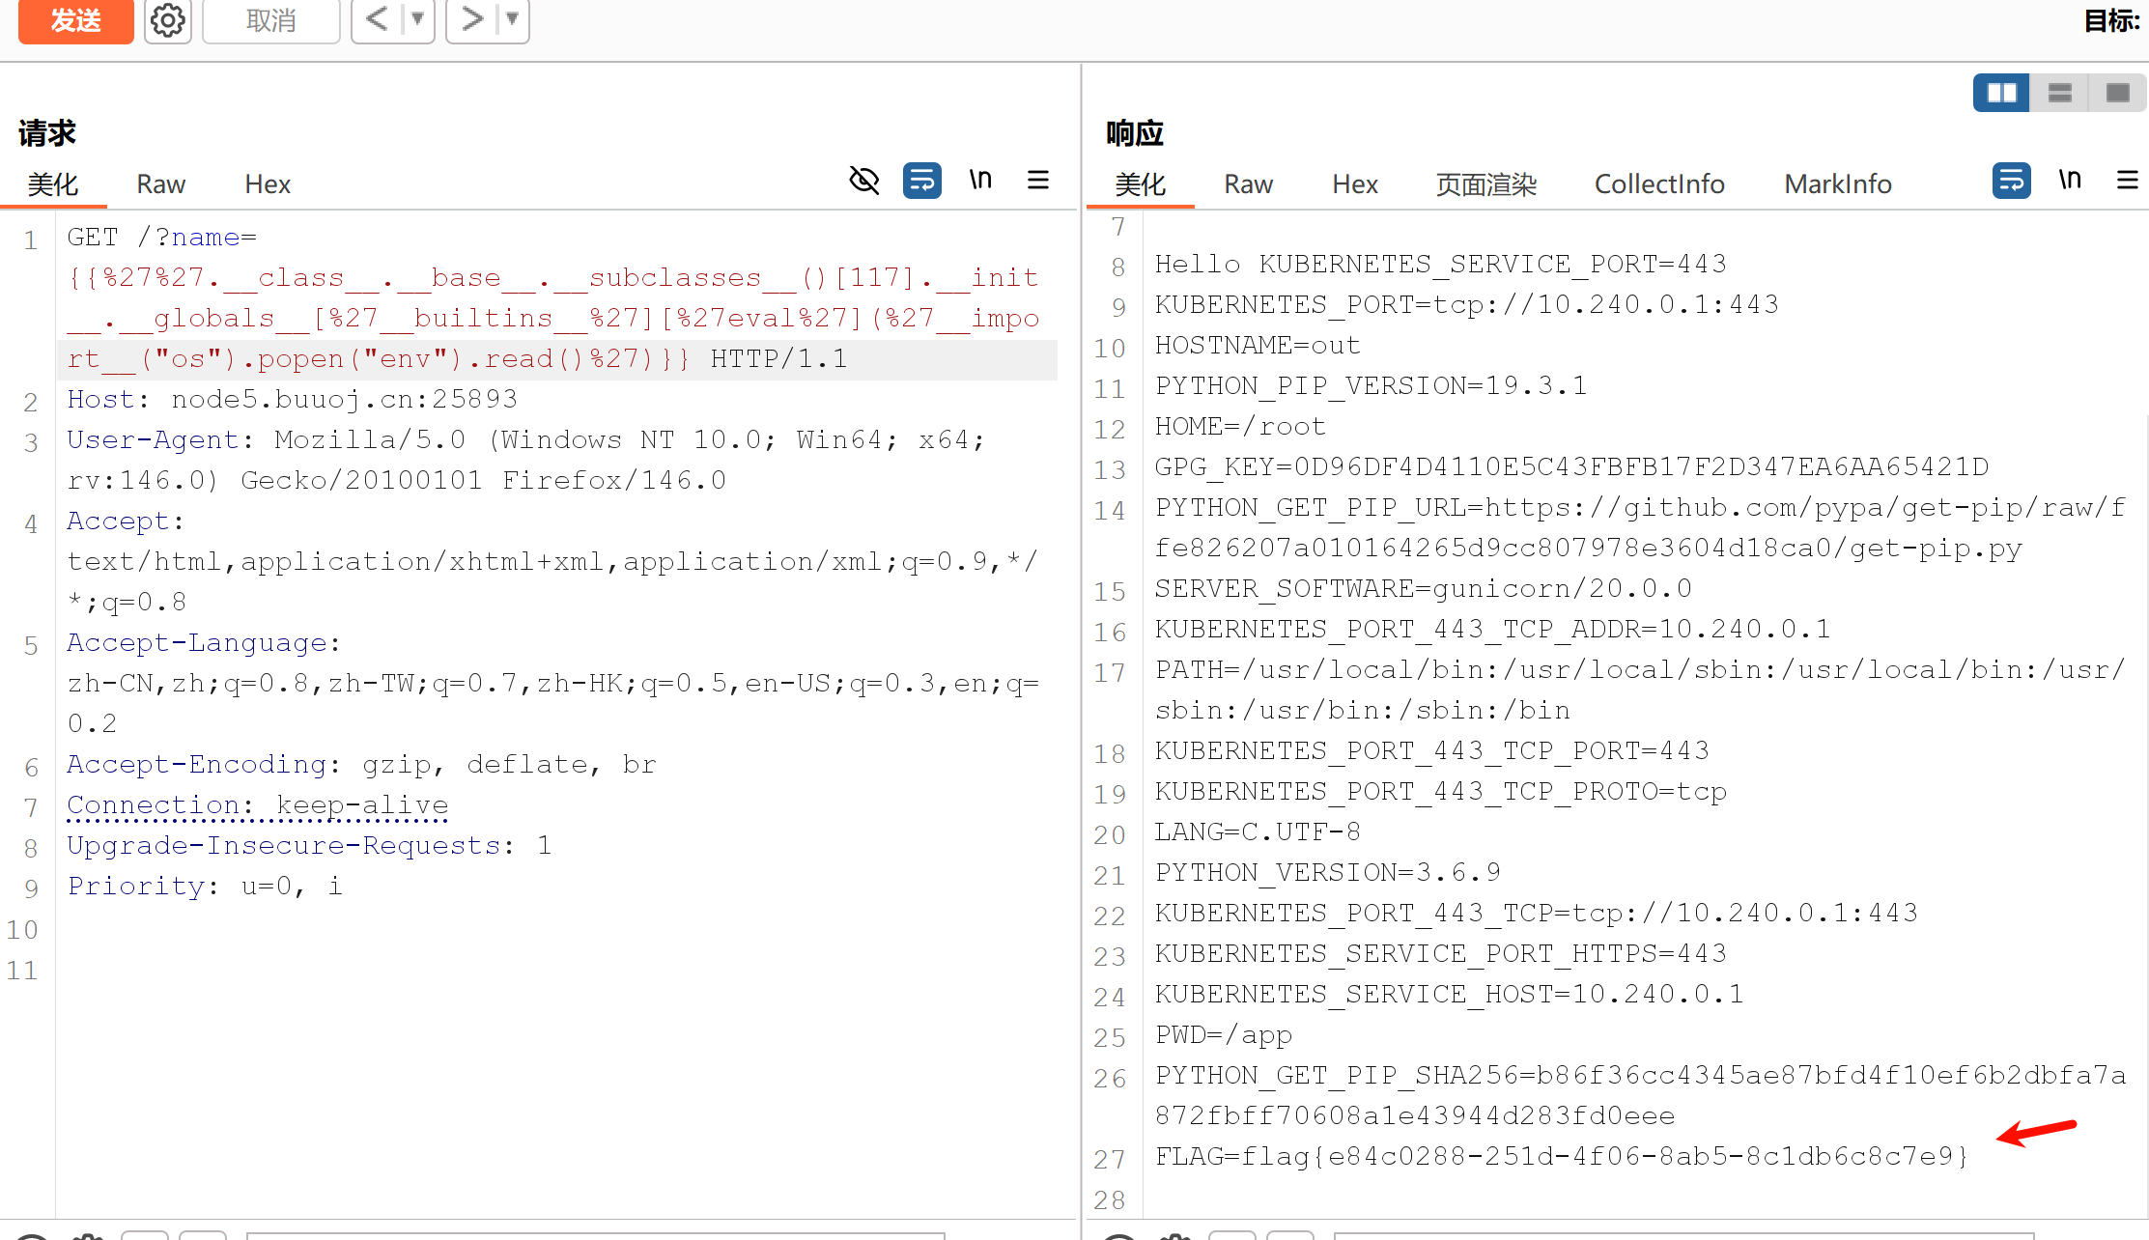Select top-bottom stacked layout icon
This screenshot has height=1240, width=2149.
tap(2059, 93)
